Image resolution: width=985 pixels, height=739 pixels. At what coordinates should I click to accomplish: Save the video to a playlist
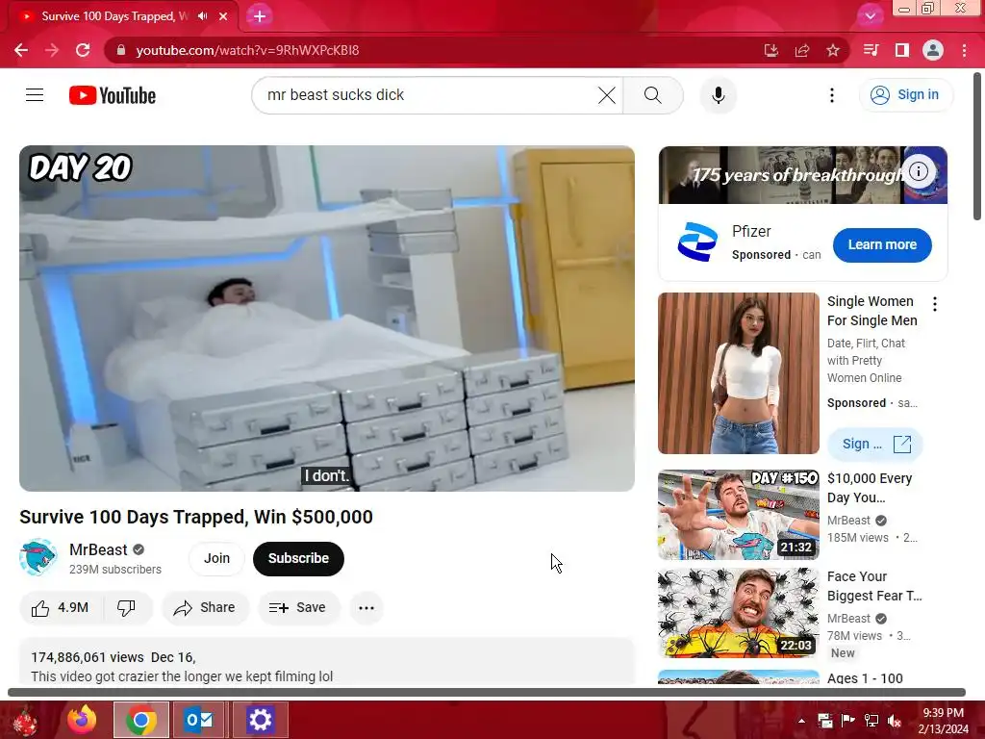coord(298,608)
